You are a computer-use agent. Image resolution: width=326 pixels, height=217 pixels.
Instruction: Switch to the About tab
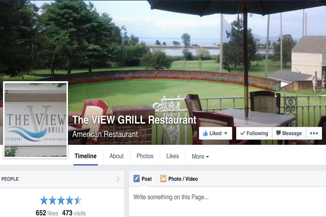tap(117, 156)
